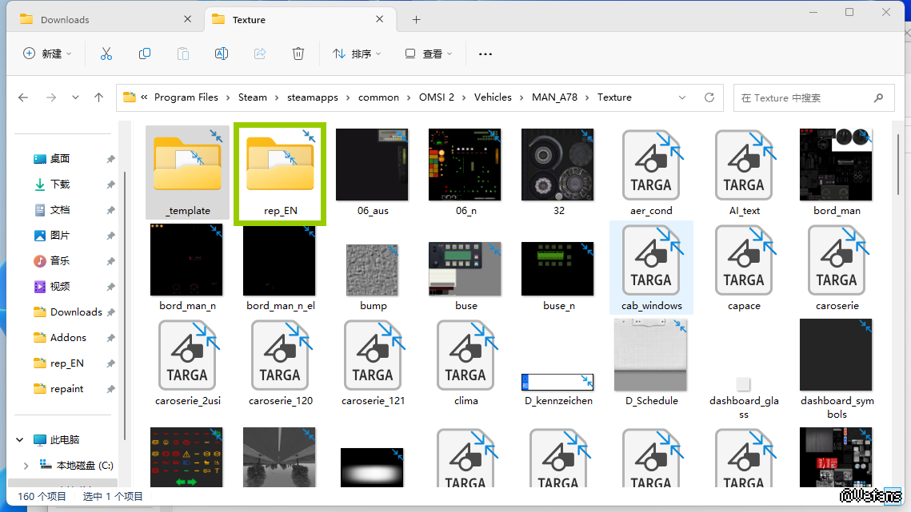Click the Texture search box
Image resolution: width=911 pixels, height=512 pixels.
(x=804, y=97)
